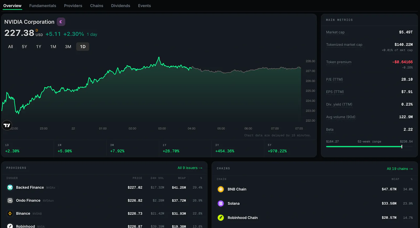The height and width of the screenshot is (228, 420).
Task: Click the Robinhood issuer icon
Action: (10, 226)
